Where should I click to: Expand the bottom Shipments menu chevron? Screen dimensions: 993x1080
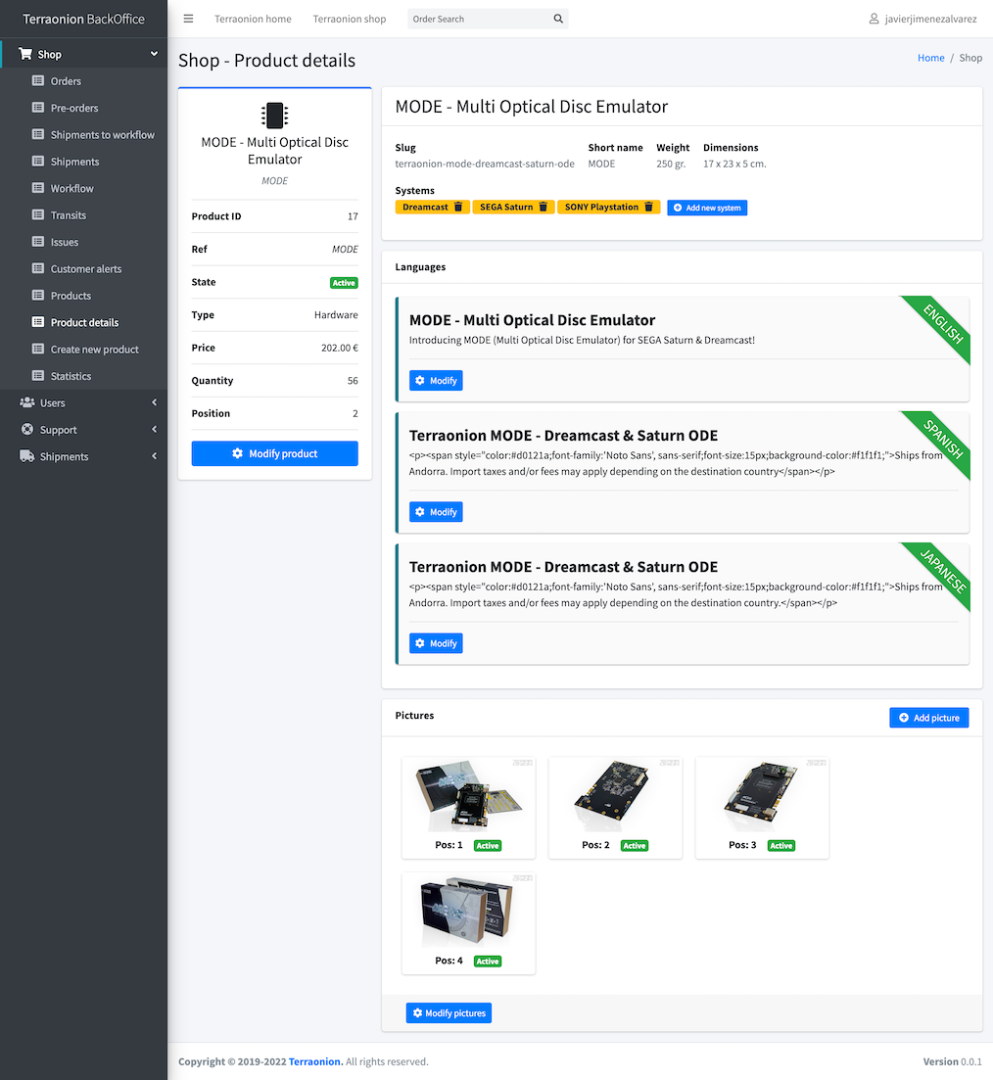pos(155,456)
